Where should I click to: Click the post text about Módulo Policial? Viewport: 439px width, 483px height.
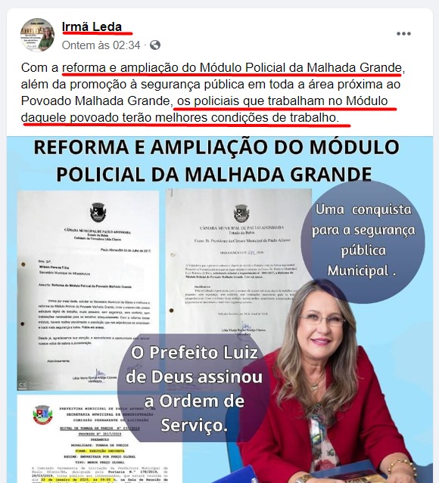coord(213,92)
